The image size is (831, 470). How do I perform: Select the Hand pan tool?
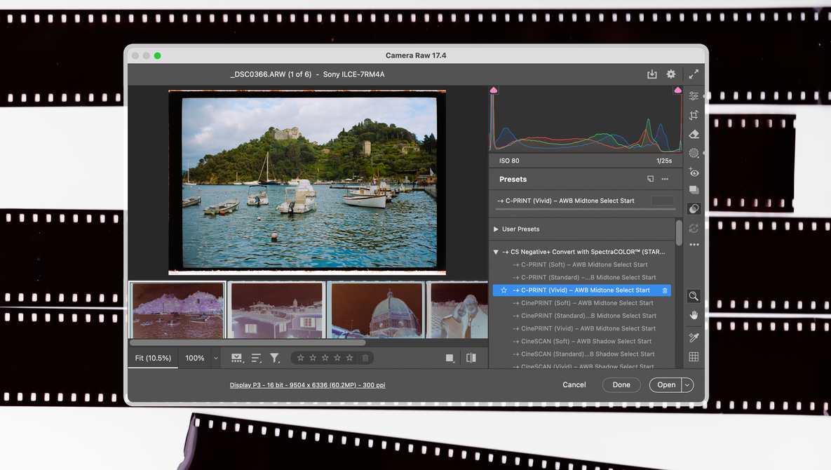[694, 315]
